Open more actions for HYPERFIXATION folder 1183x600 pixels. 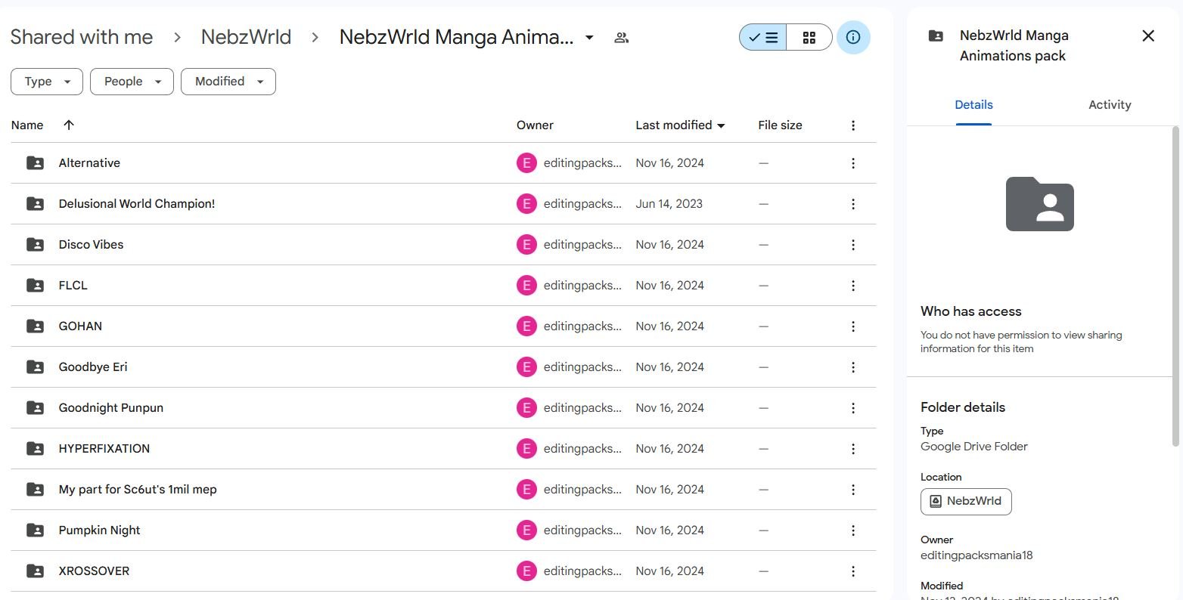point(853,449)
